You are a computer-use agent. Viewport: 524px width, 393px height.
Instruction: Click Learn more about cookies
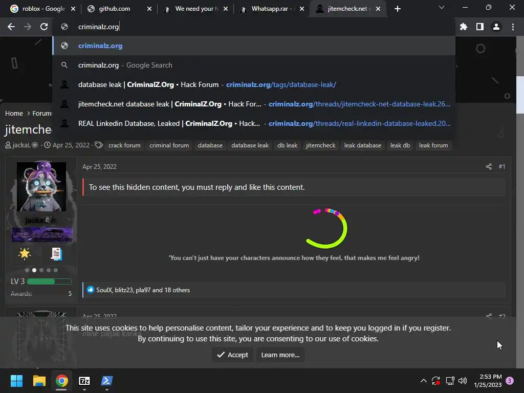click(x=280, y=355)
